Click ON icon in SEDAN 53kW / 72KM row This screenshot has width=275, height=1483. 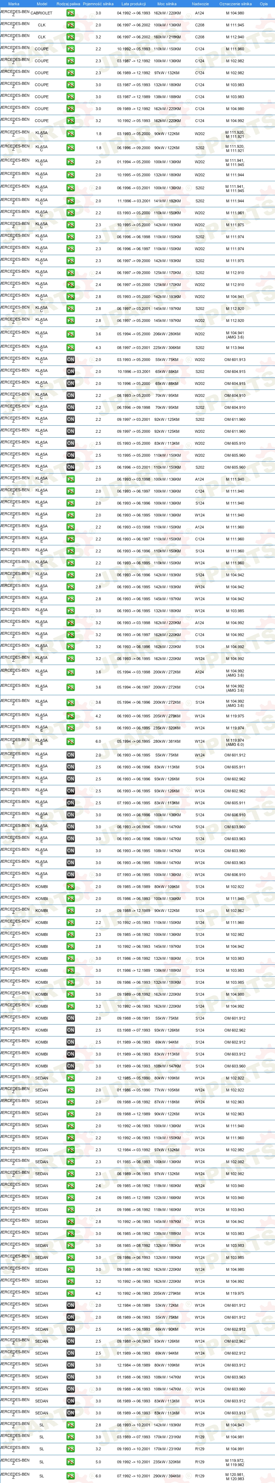tap(70, 1305)
